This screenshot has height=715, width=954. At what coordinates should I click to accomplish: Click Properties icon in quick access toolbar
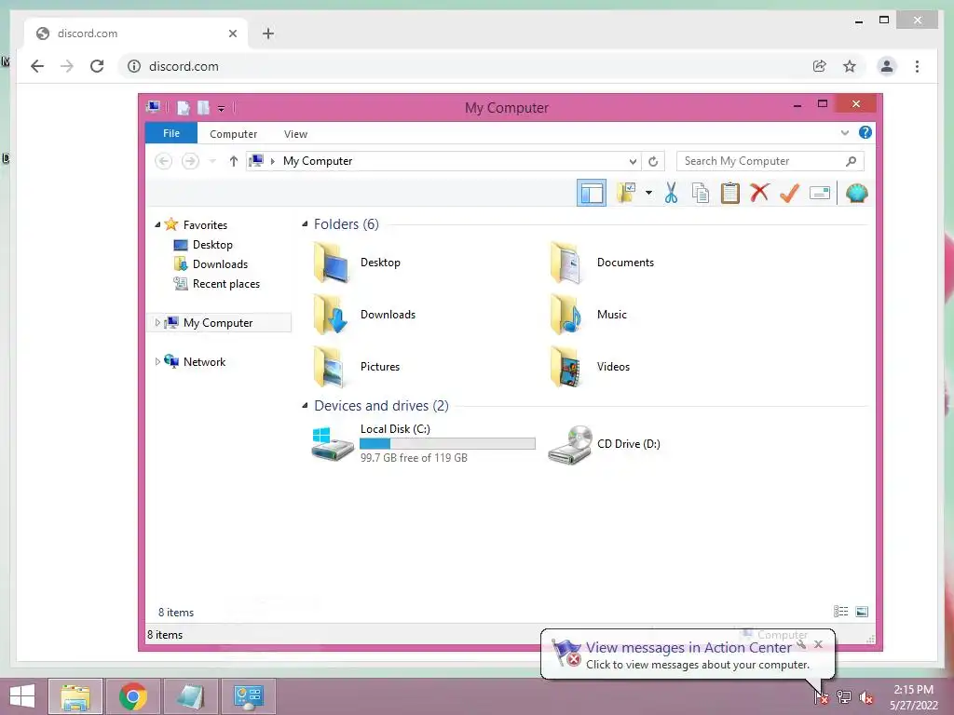pos(184,108)
